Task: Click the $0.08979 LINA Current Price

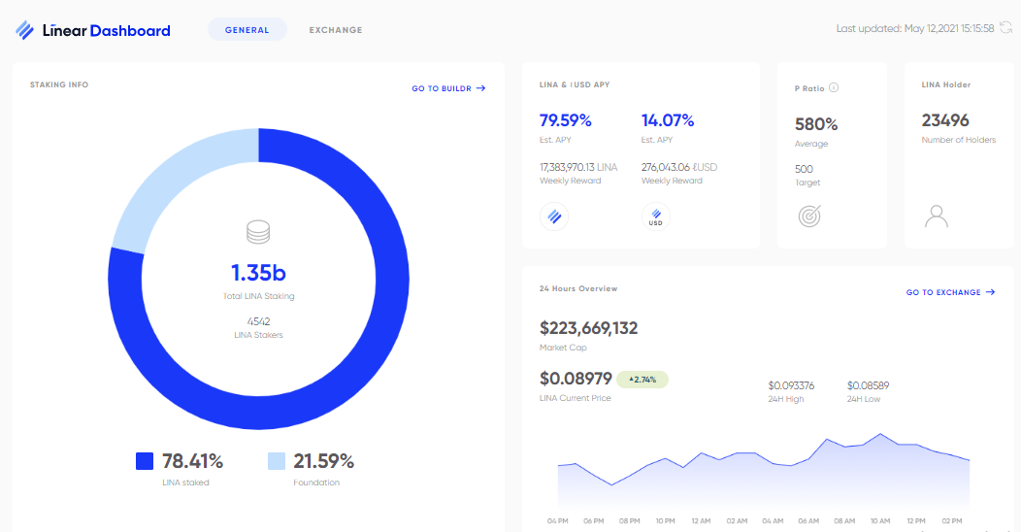Action: pyautogui.click(x=576, y=379)
